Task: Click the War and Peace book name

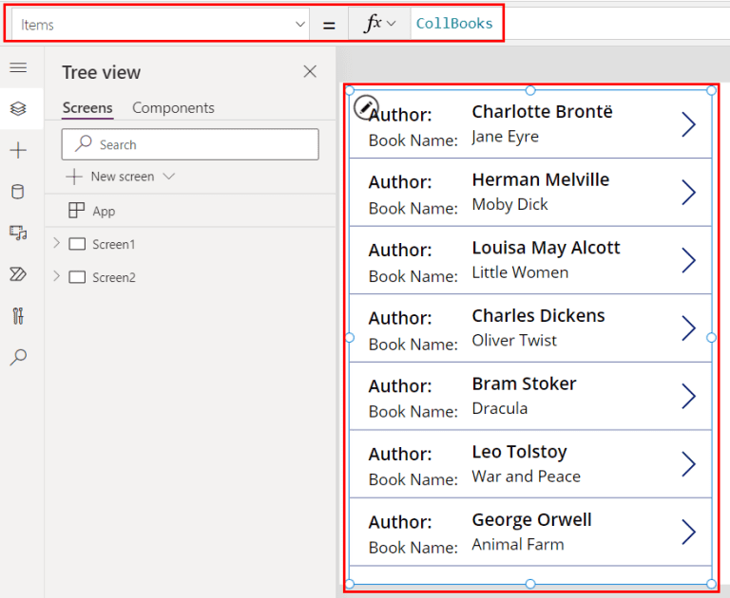Action: 526,477
